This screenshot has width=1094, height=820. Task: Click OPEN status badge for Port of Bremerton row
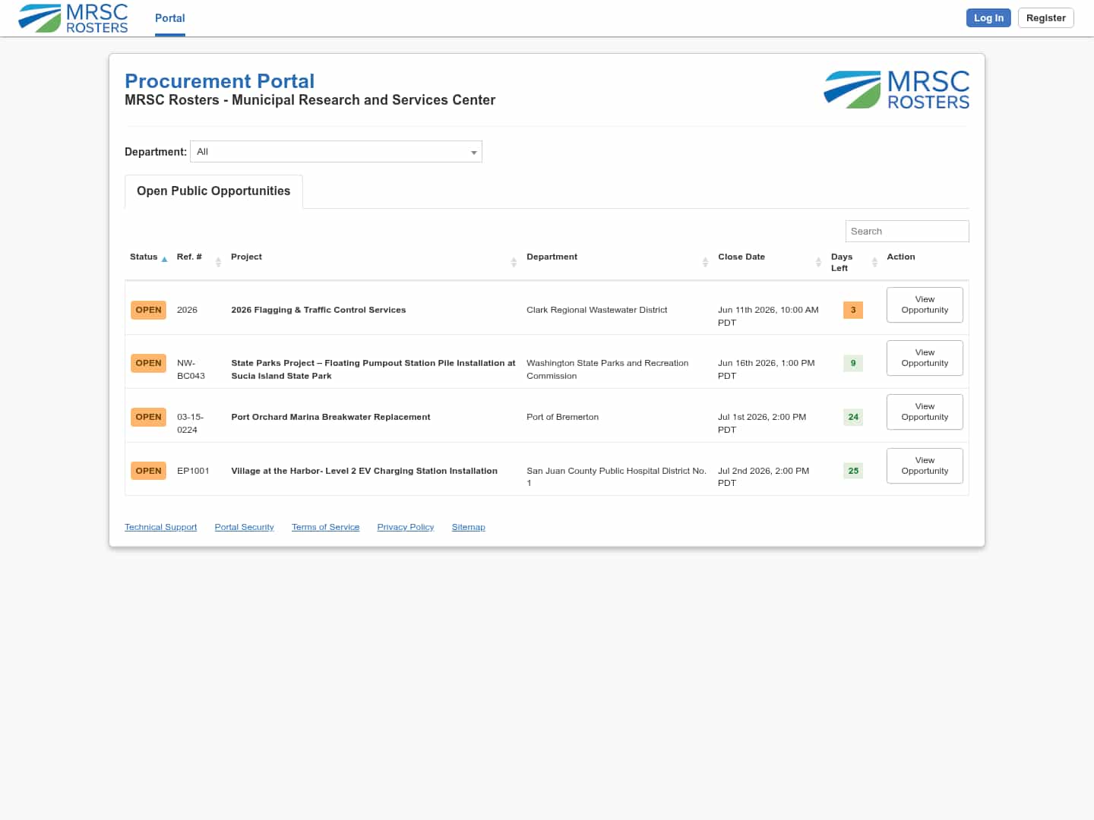148,417
